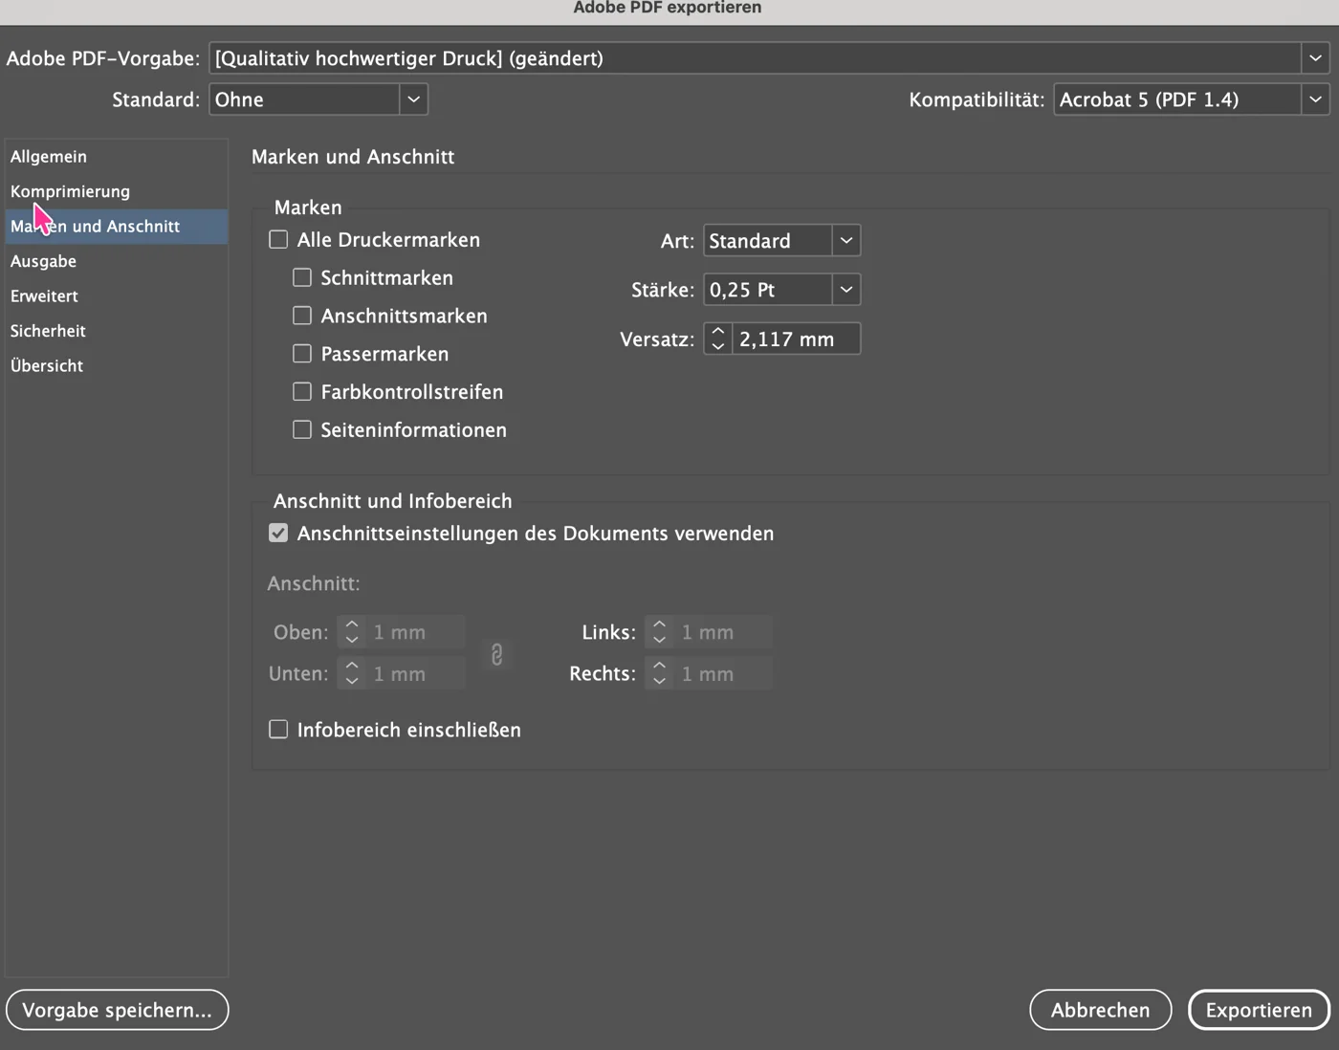Open the Kompatibilität dropdown
This screenshot has width=1339, height=1050.
(1192, 99)
